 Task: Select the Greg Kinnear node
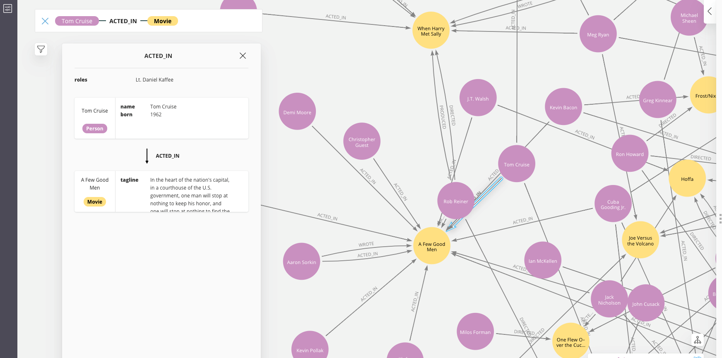point(658,100)
